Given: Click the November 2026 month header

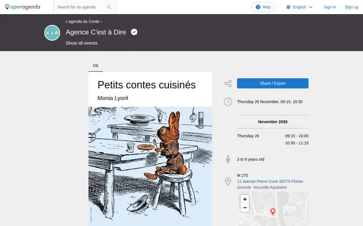Looking at the screenshot, I should [273, 122].
